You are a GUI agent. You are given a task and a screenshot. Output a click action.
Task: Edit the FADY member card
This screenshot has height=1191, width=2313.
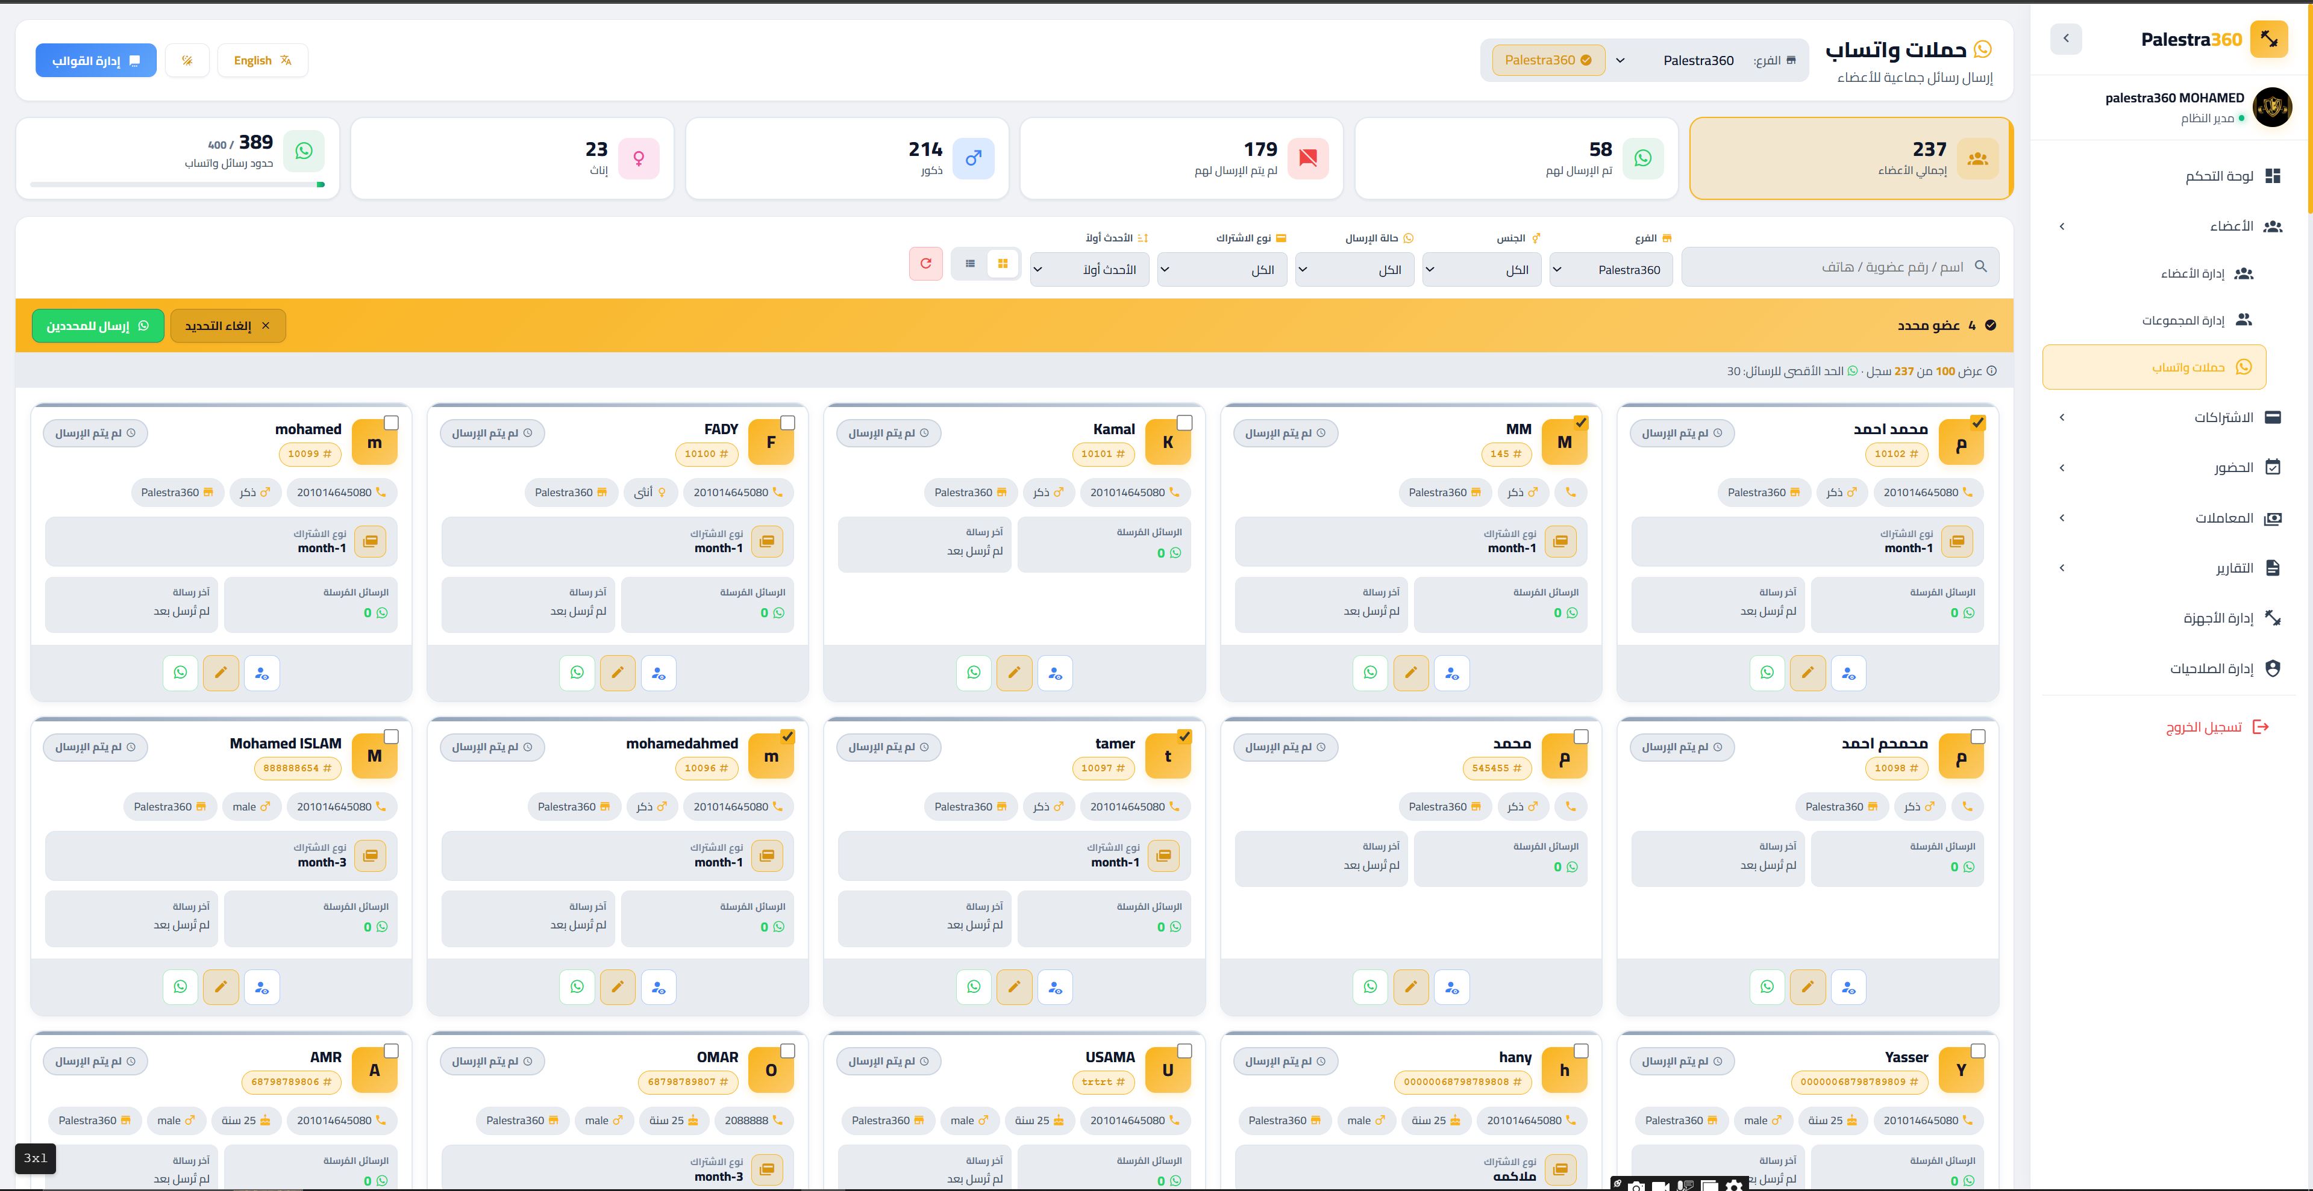(618, 672)
